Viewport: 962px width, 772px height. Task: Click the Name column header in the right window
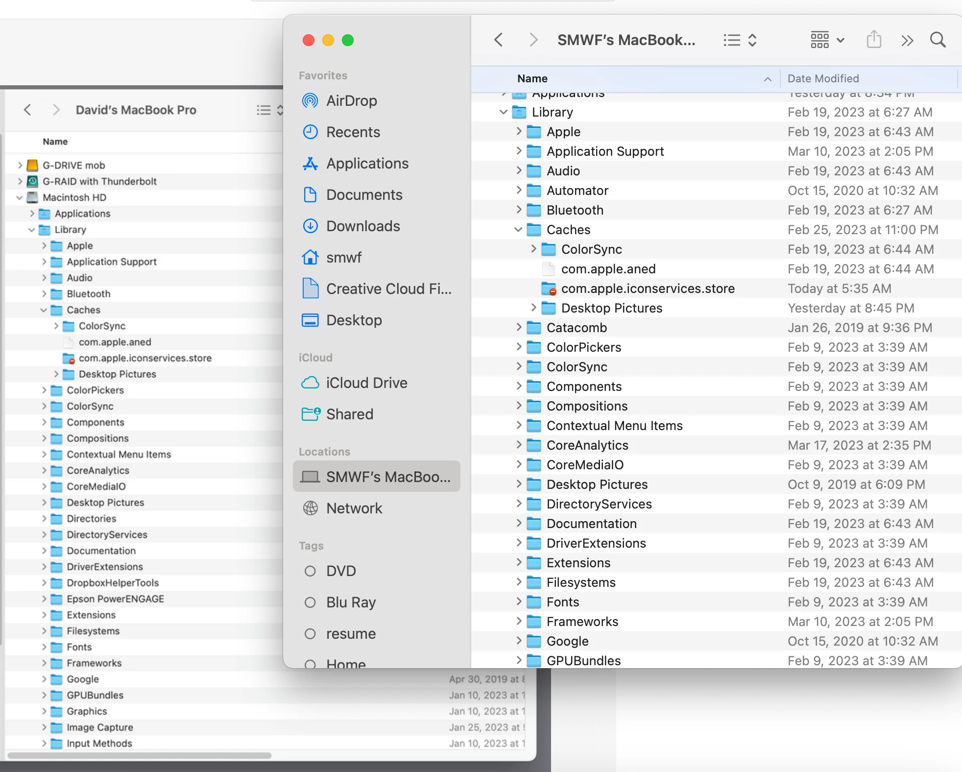point(532,79)
